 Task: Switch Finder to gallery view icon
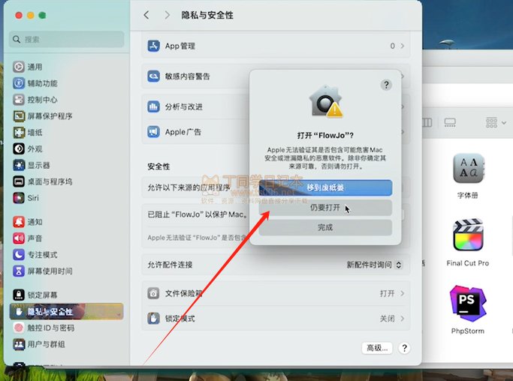pos(450,122)
